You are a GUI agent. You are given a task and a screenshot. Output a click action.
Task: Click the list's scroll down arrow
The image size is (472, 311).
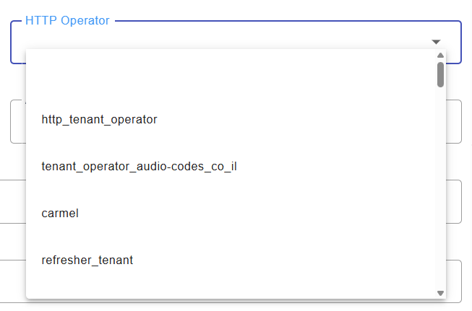click(x=440, y=293)
